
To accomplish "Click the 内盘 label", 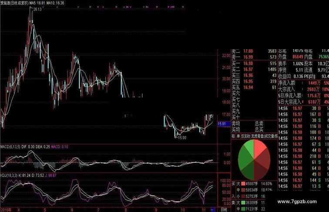I will 309,57.
